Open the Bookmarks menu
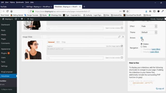 pos(20,2)
